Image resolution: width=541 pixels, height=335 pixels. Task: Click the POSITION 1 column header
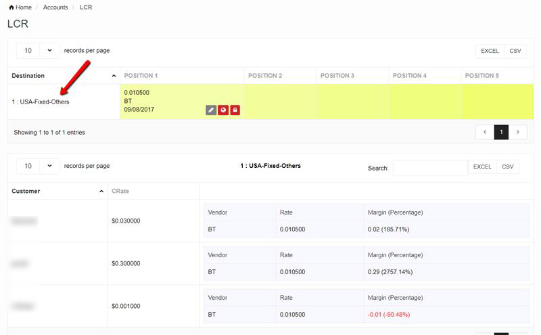click(x=141, y=76)
